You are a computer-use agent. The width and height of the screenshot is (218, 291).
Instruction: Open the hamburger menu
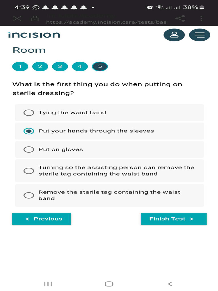pyautogui.click(x=200, y=35)
